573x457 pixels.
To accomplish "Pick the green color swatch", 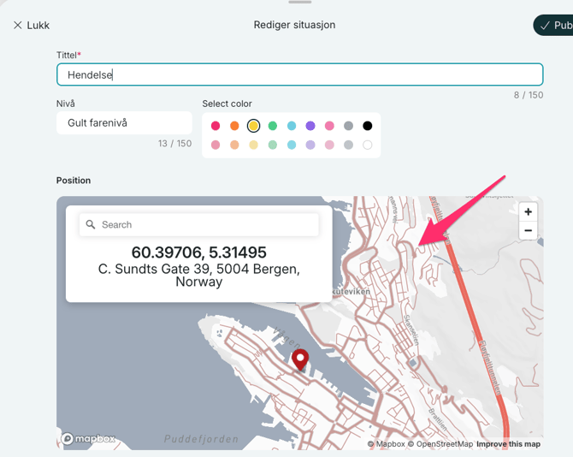I will point(273,126).
